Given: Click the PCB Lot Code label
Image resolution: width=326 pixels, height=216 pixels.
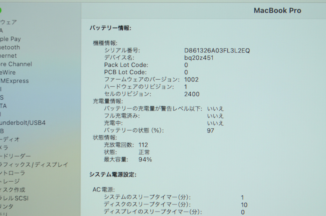Looking at the screenshot, I should (125, 72).
